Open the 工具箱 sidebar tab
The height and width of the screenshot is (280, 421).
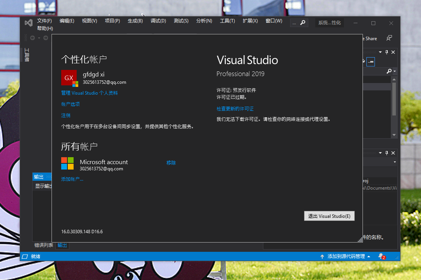click(26, 54)
